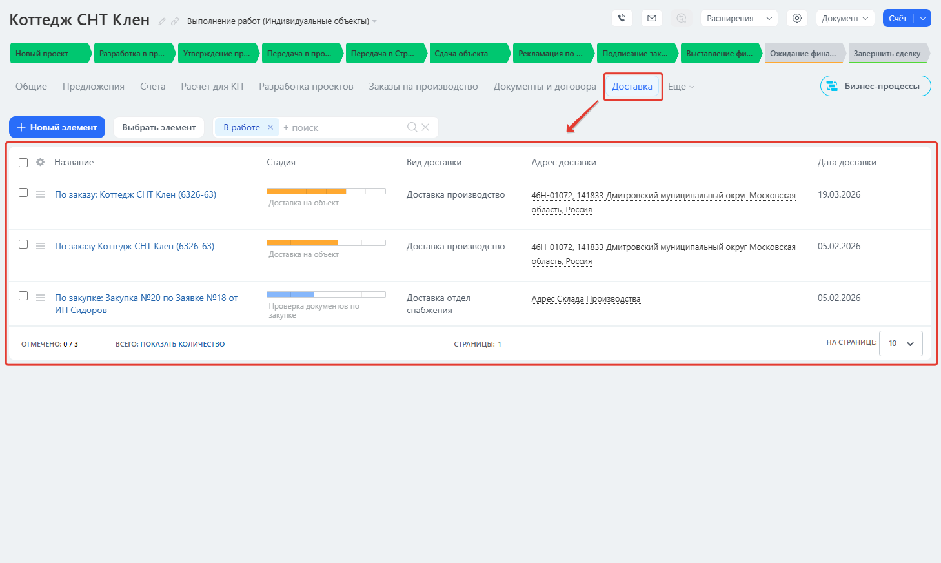The width and height of the screenshot is (941, 563).
Task: Open the per-page count dropdown
Action: coord(900,343)
